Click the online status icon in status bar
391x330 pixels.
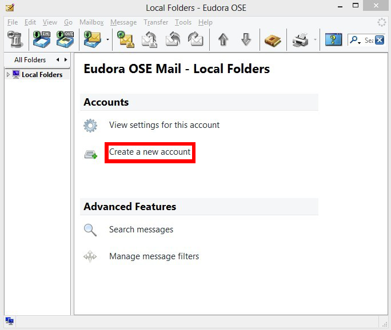tap(10, 321)
